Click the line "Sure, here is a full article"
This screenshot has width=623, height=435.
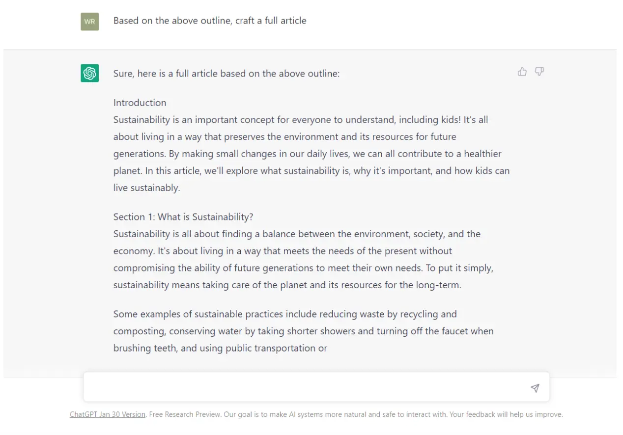(226, 74)
